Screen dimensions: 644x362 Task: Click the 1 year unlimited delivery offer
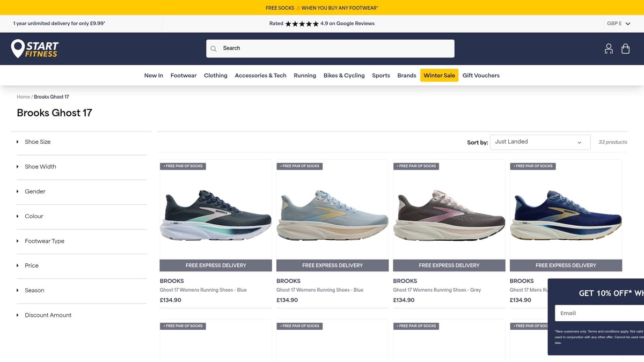pos(59,24)
